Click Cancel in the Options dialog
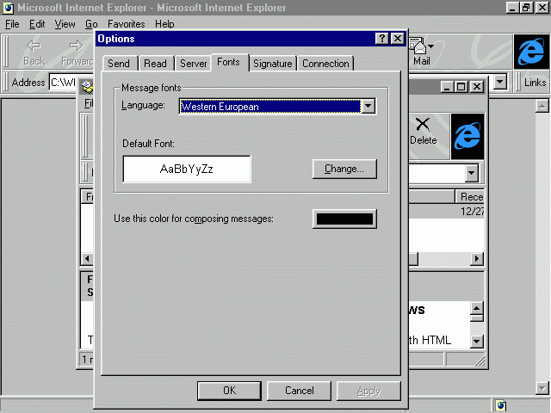Viewport: 551px width, 413px height. click(x=299, y=391)
